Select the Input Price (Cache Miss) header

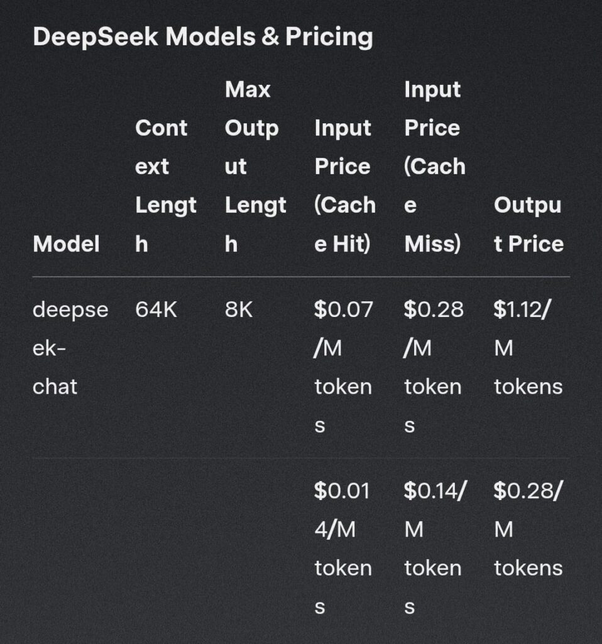click(435, 166)
